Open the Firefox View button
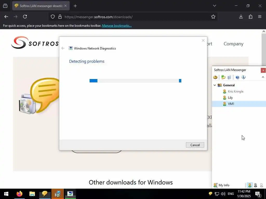Image resolution: width=266 pixels, height=199 pixels. point(5,6)
